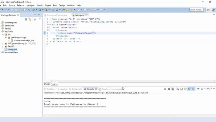Collapse the (default package) node
This screenshot has height=122, width=216.
point(6,38)
